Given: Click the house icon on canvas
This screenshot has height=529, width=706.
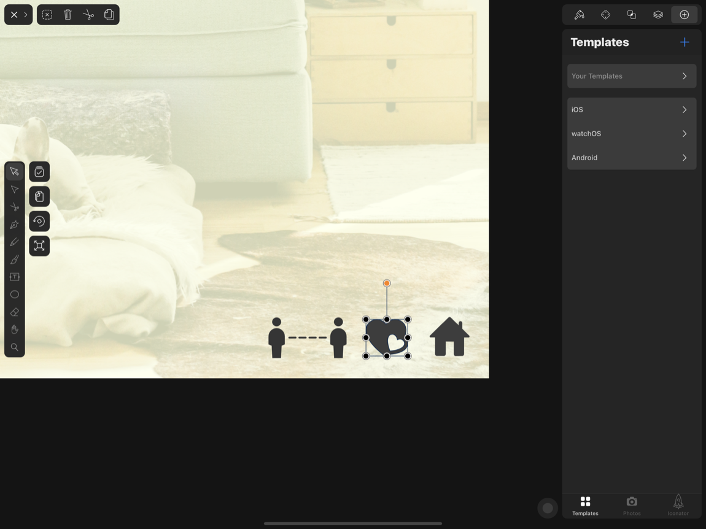Looking at the screenshot, I should (449, 338).
